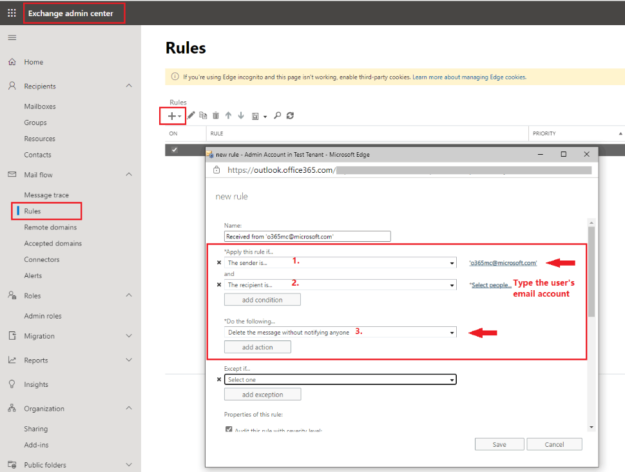
Task: Click the Migration icon in sidebar
Action: pyautogui.click(x=12, y=335)
